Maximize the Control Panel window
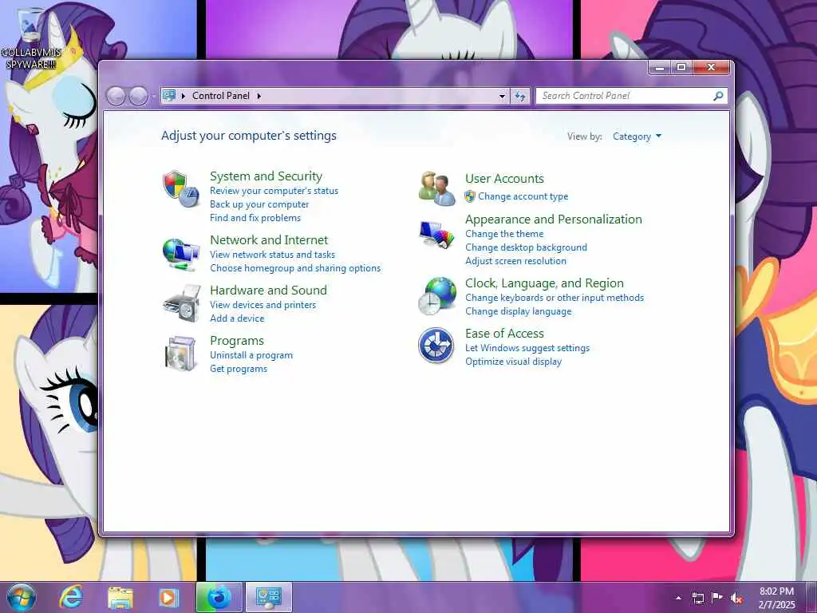 coord(681,67)
